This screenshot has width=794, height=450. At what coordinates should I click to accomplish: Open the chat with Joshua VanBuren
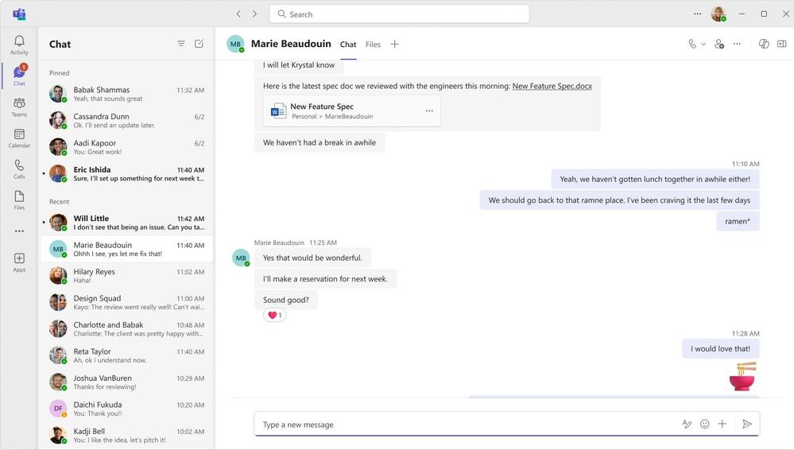(x=126, y=382)
